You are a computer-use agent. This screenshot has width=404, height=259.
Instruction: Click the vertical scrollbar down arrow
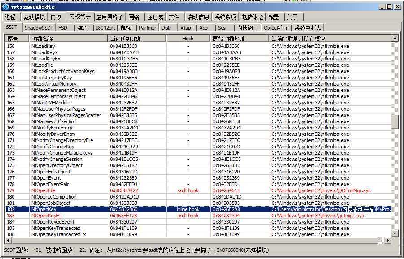pos(395,233)
